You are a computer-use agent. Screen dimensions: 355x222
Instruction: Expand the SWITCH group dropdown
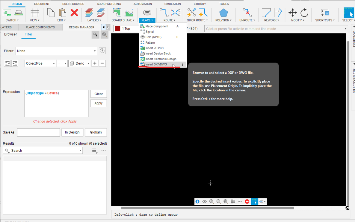(x=12, y=20)
